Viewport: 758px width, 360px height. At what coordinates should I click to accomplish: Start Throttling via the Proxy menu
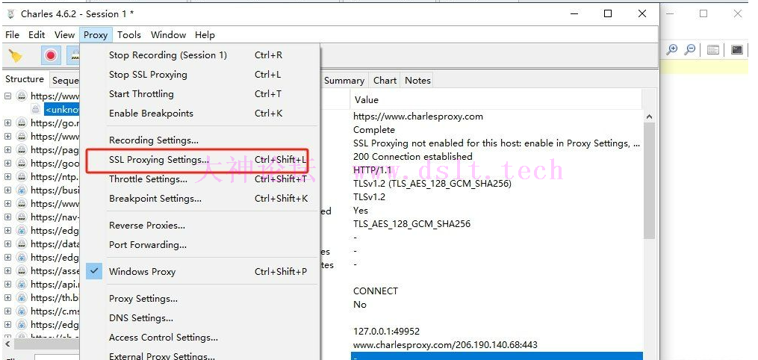[141, 94]
